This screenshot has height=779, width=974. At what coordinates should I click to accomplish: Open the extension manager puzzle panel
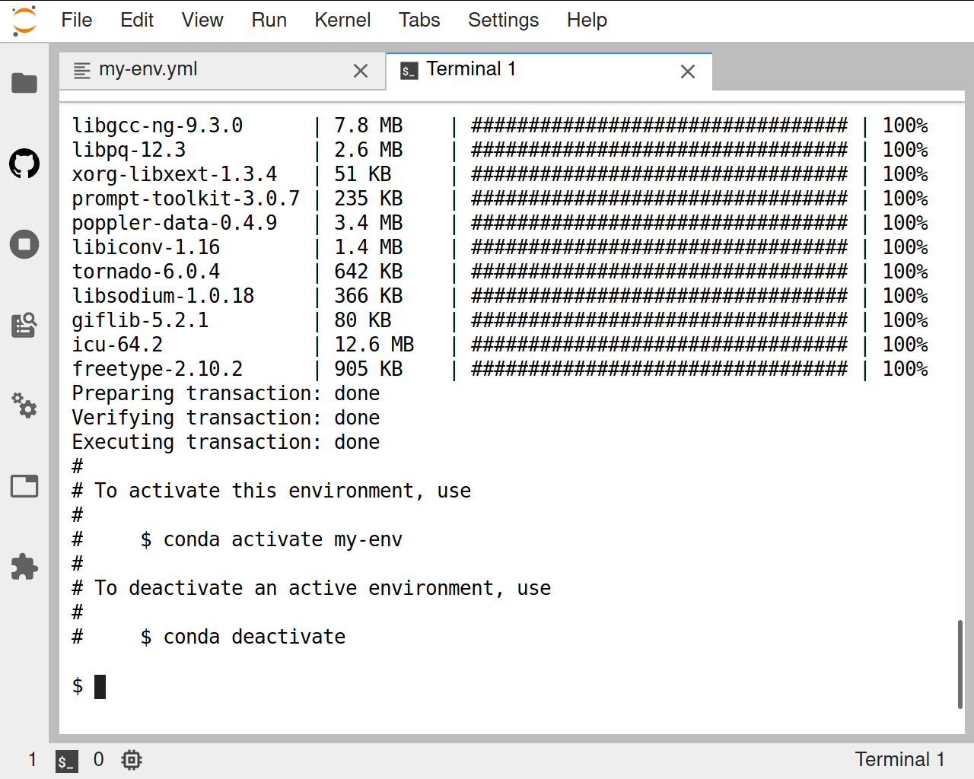[x=24, y=567]
